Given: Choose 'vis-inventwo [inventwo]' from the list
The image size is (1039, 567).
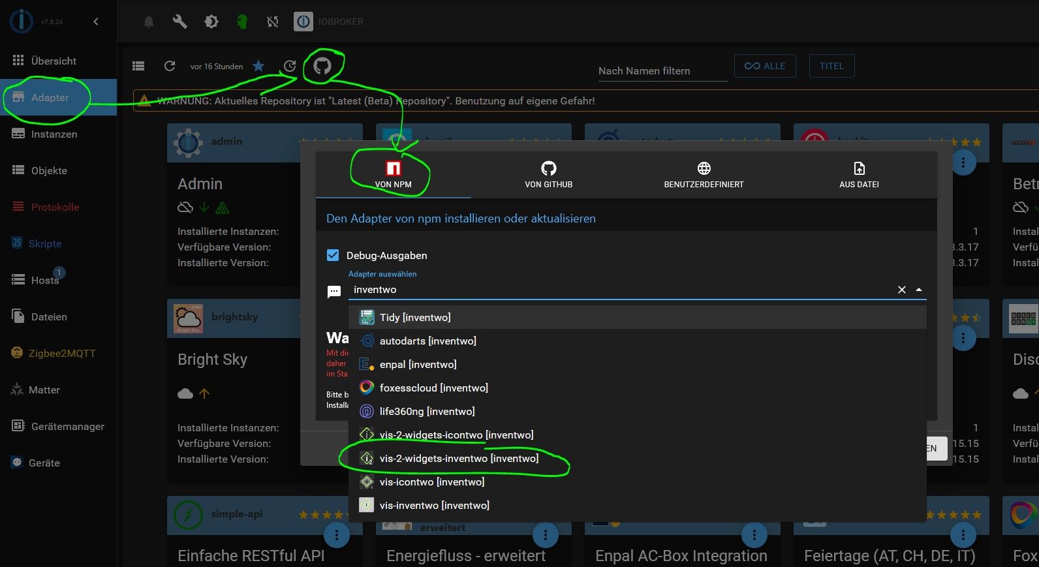Looking at the screenshot, I should pos(638,506).
